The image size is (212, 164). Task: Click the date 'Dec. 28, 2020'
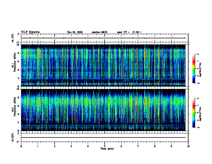click(x=75, y=32)
